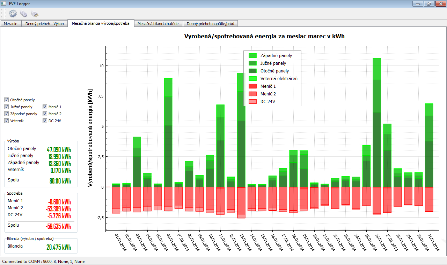Viewport: 447px width, 265px height.
Task: Switch to the Meranie tab
Action: (10, 24)
